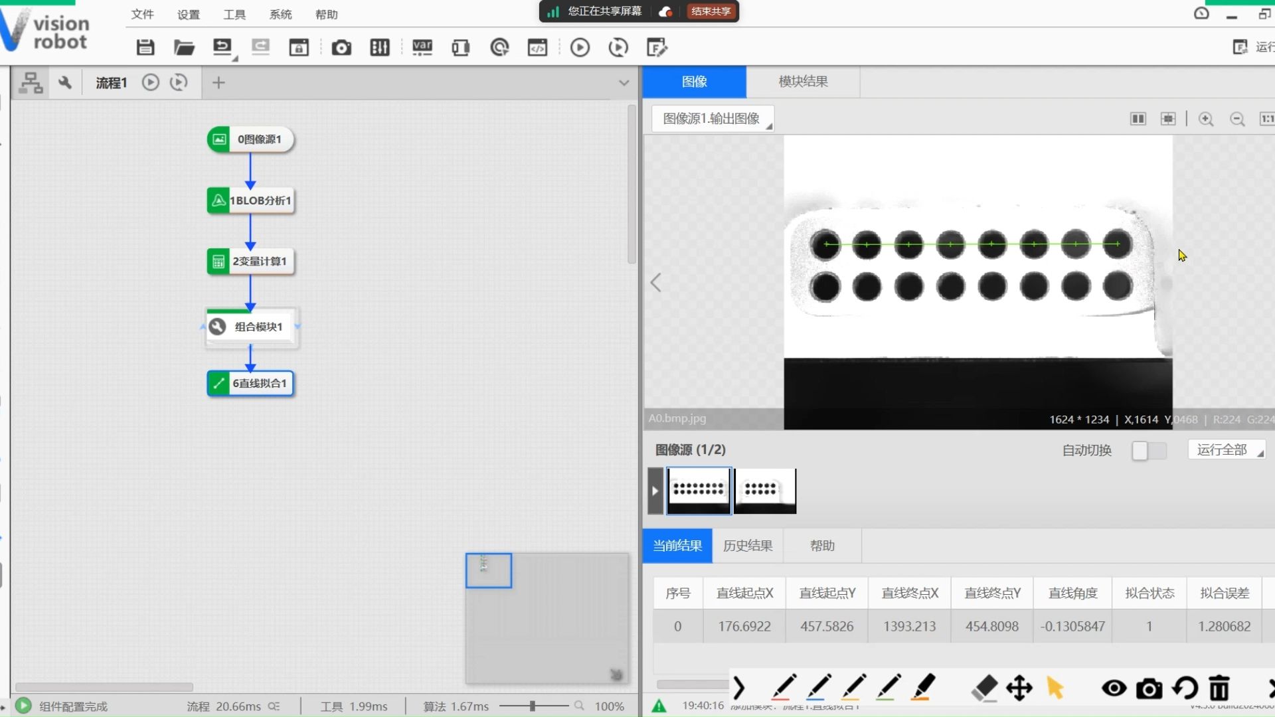Delete annotations with the trash icon
The width and height of the screenshot is (1275, 717).
(1219, 688)
